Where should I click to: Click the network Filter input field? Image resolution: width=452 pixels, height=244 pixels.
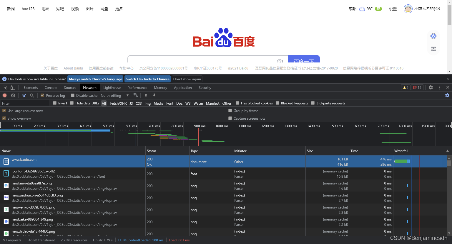click(x=25, y=103)
